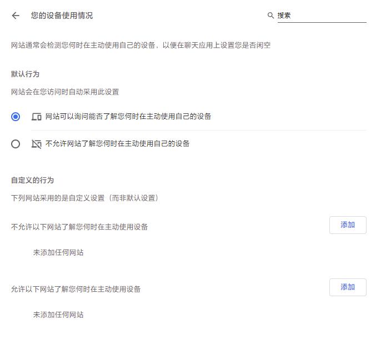
Task: Click the 网站通常会检测 description text
Action: pos(141,45)
